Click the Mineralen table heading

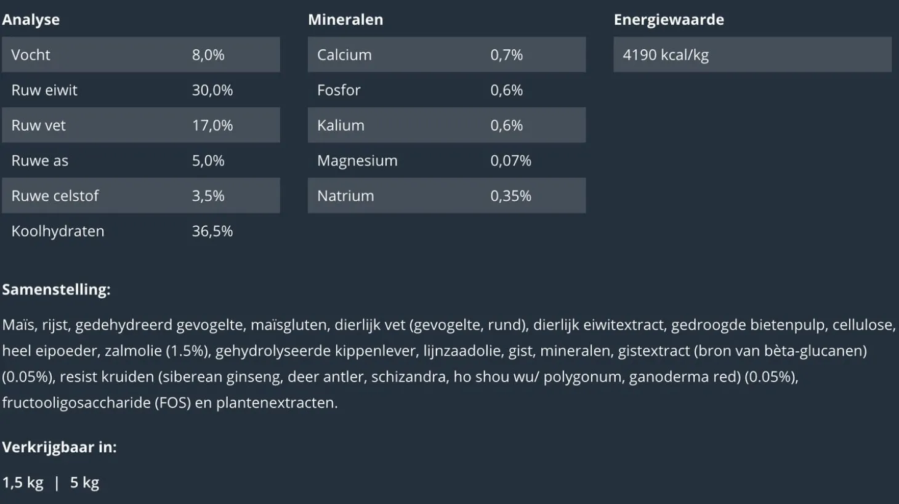coord(345,20)
